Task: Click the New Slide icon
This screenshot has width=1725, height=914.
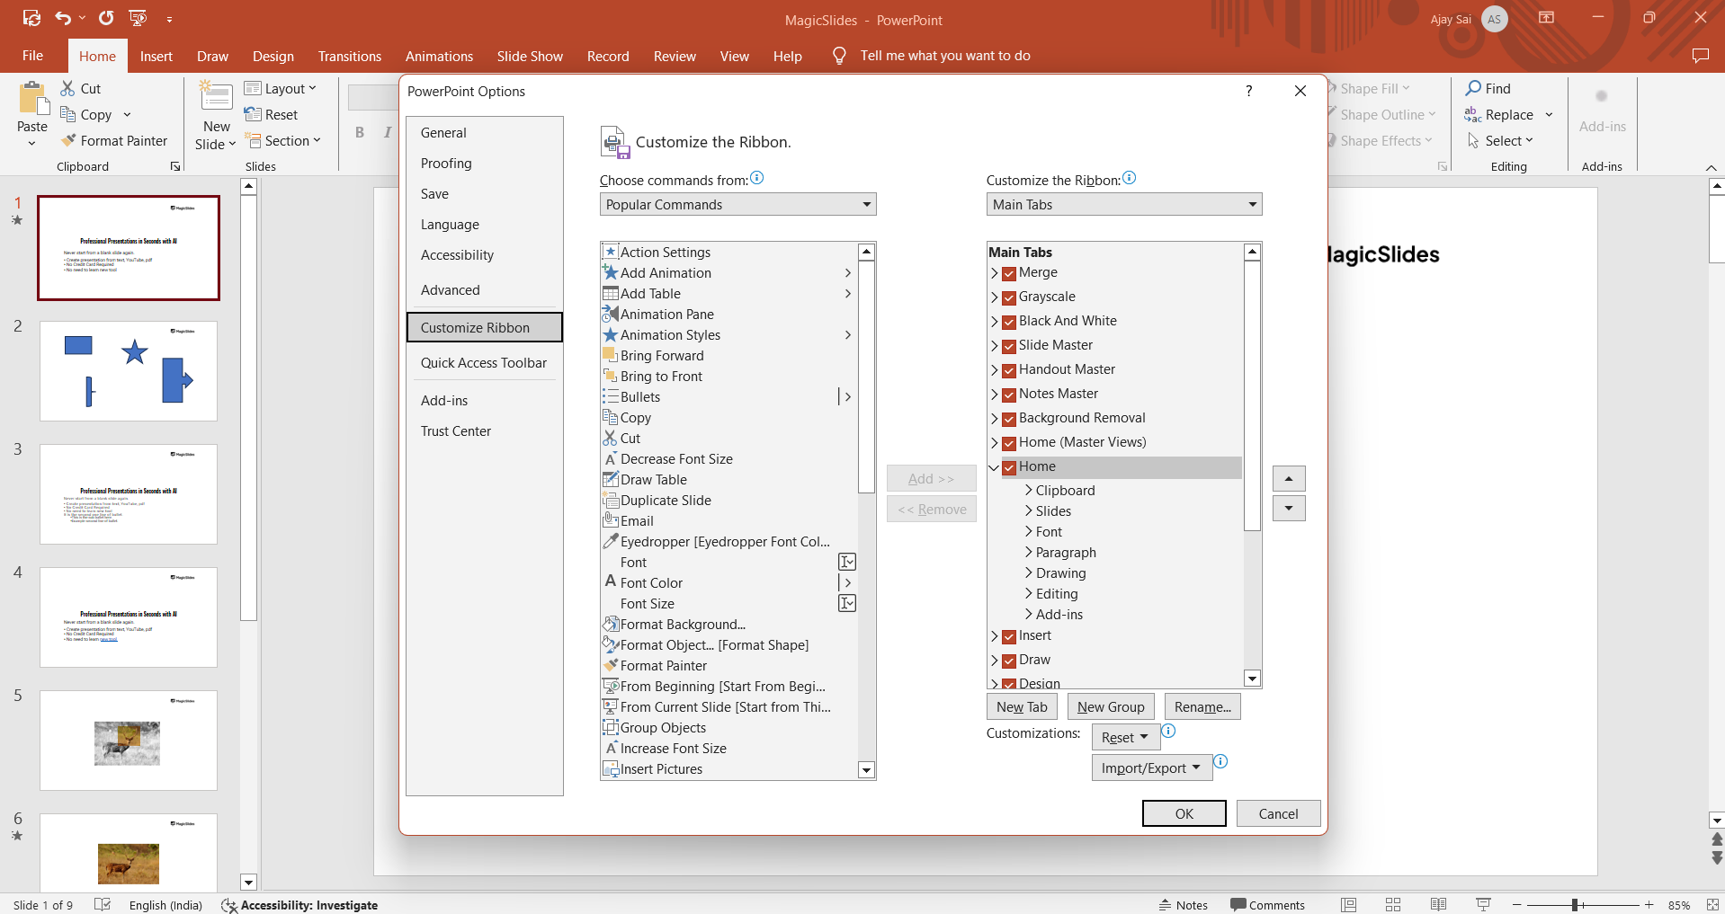Action: [x=216, y=97]
